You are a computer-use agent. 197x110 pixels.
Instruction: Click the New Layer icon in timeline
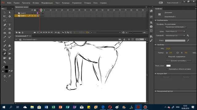[17, 33]
